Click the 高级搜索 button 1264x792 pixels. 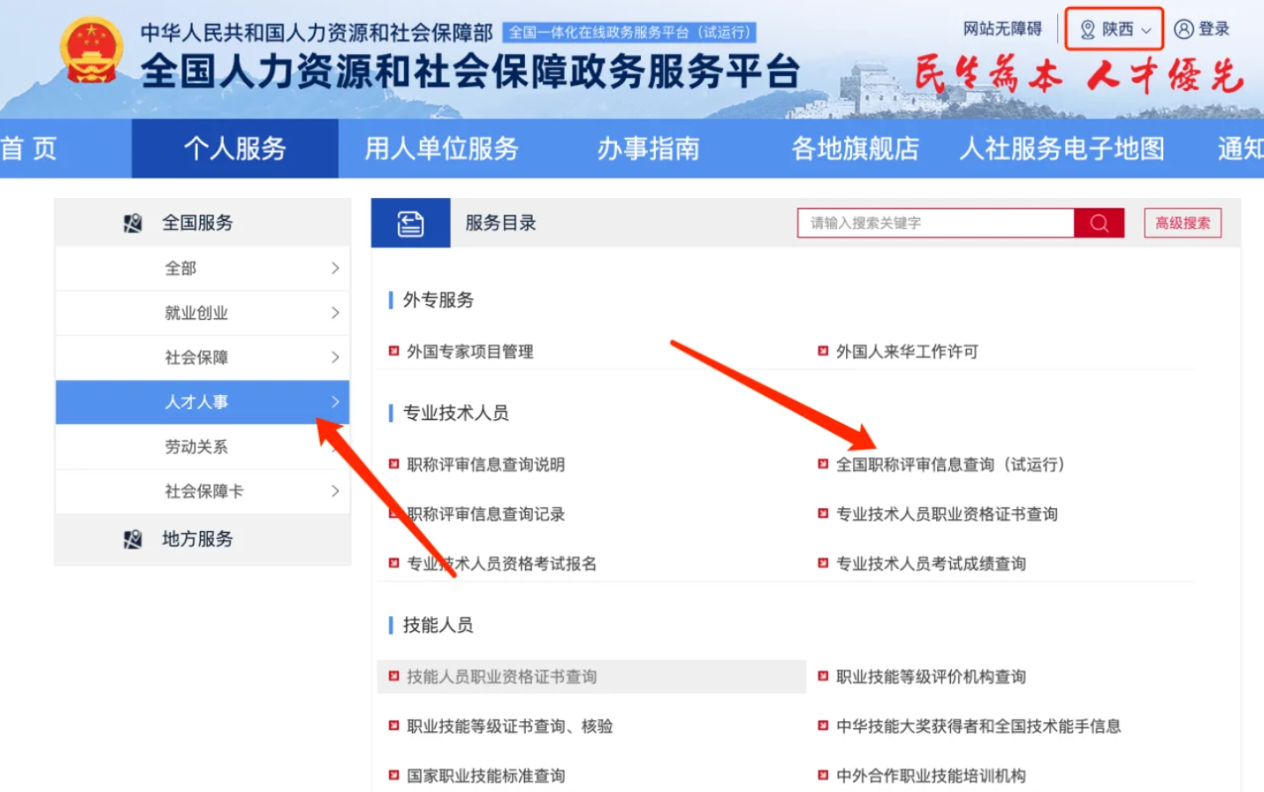[x=1183, y=223]
